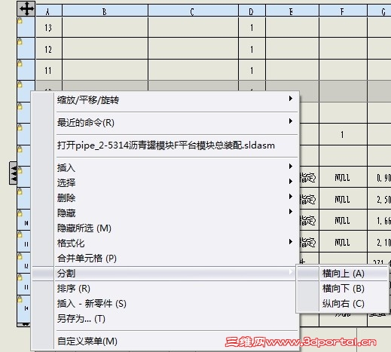
Task: Click the NULL cell beside 2.50
Action: (x=343, y=199)
